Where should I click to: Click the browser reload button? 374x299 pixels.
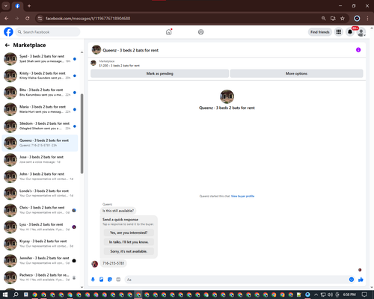(28, 18)
